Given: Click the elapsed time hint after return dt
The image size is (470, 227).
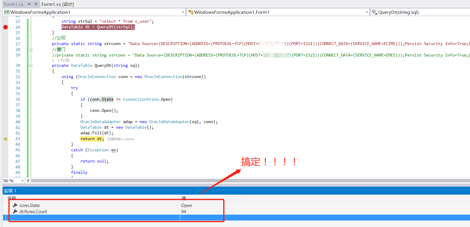Looking at the screenshot, I should click(x=121, y=139).
